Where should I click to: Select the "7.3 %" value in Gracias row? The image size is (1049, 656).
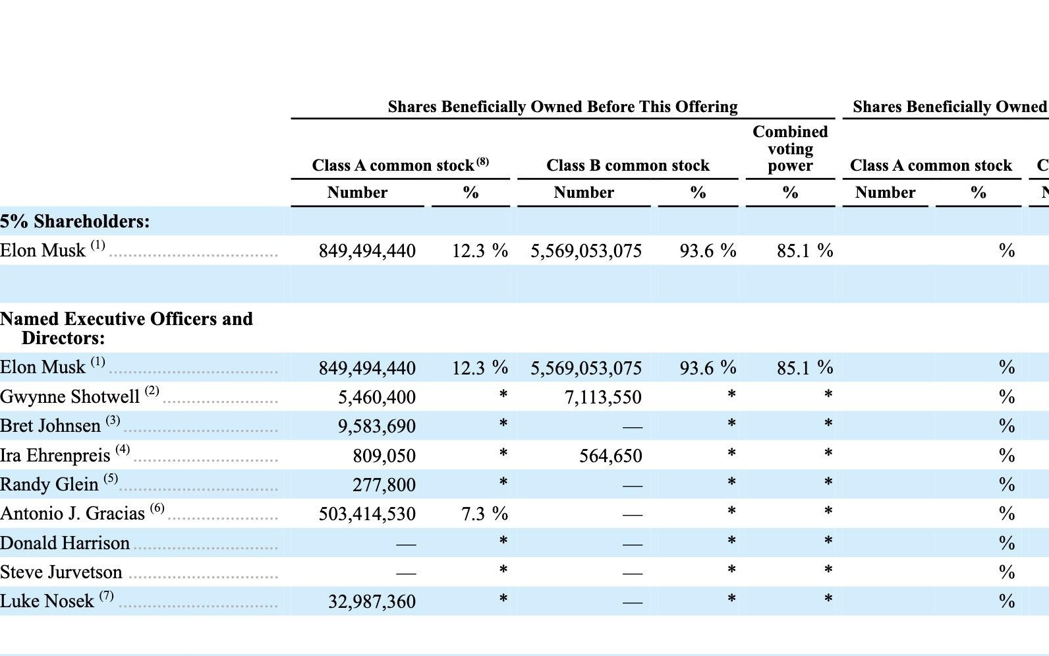point(484,514)
